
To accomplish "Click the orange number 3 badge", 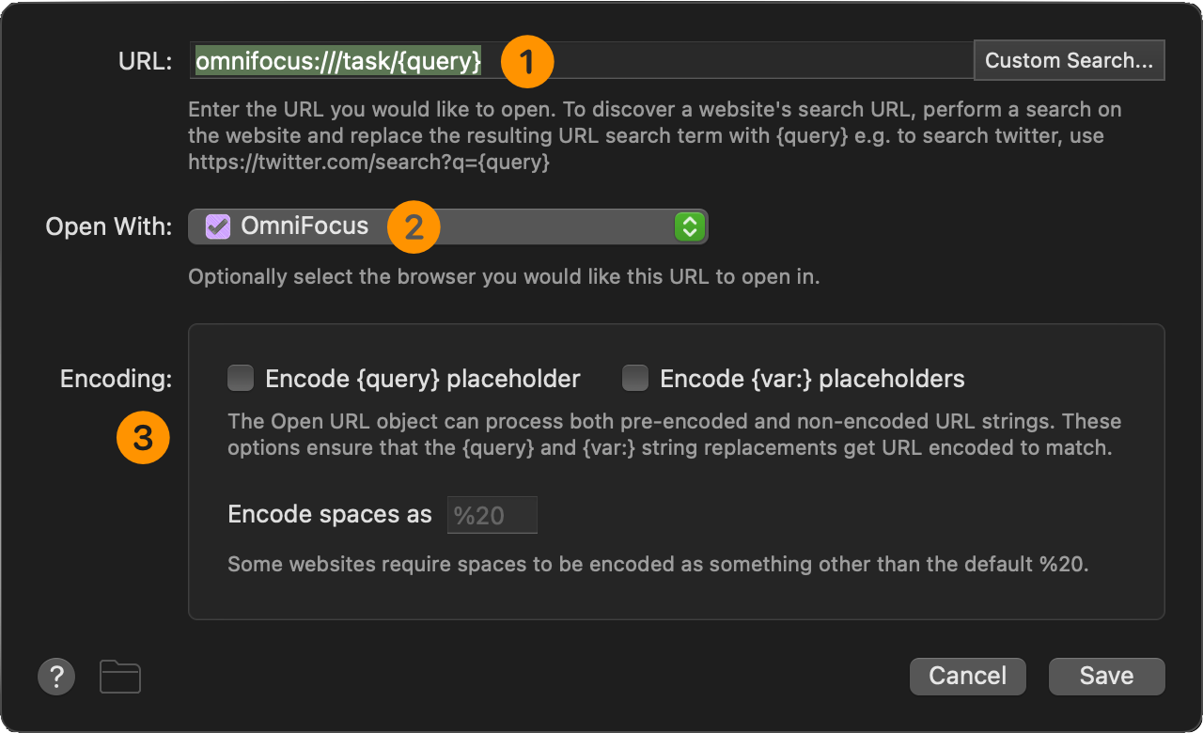I will coord(143,437).
